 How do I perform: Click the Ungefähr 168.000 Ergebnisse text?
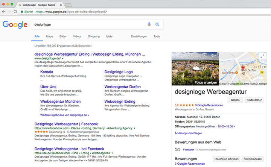click(x=63, y=46)
